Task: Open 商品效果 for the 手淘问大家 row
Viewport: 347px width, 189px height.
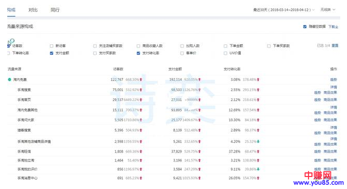Action: pos(330,120)
